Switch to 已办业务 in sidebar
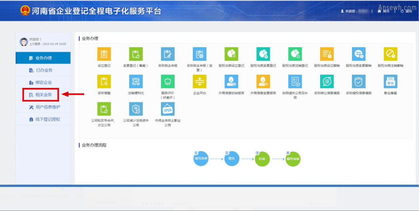 point(43,70)
